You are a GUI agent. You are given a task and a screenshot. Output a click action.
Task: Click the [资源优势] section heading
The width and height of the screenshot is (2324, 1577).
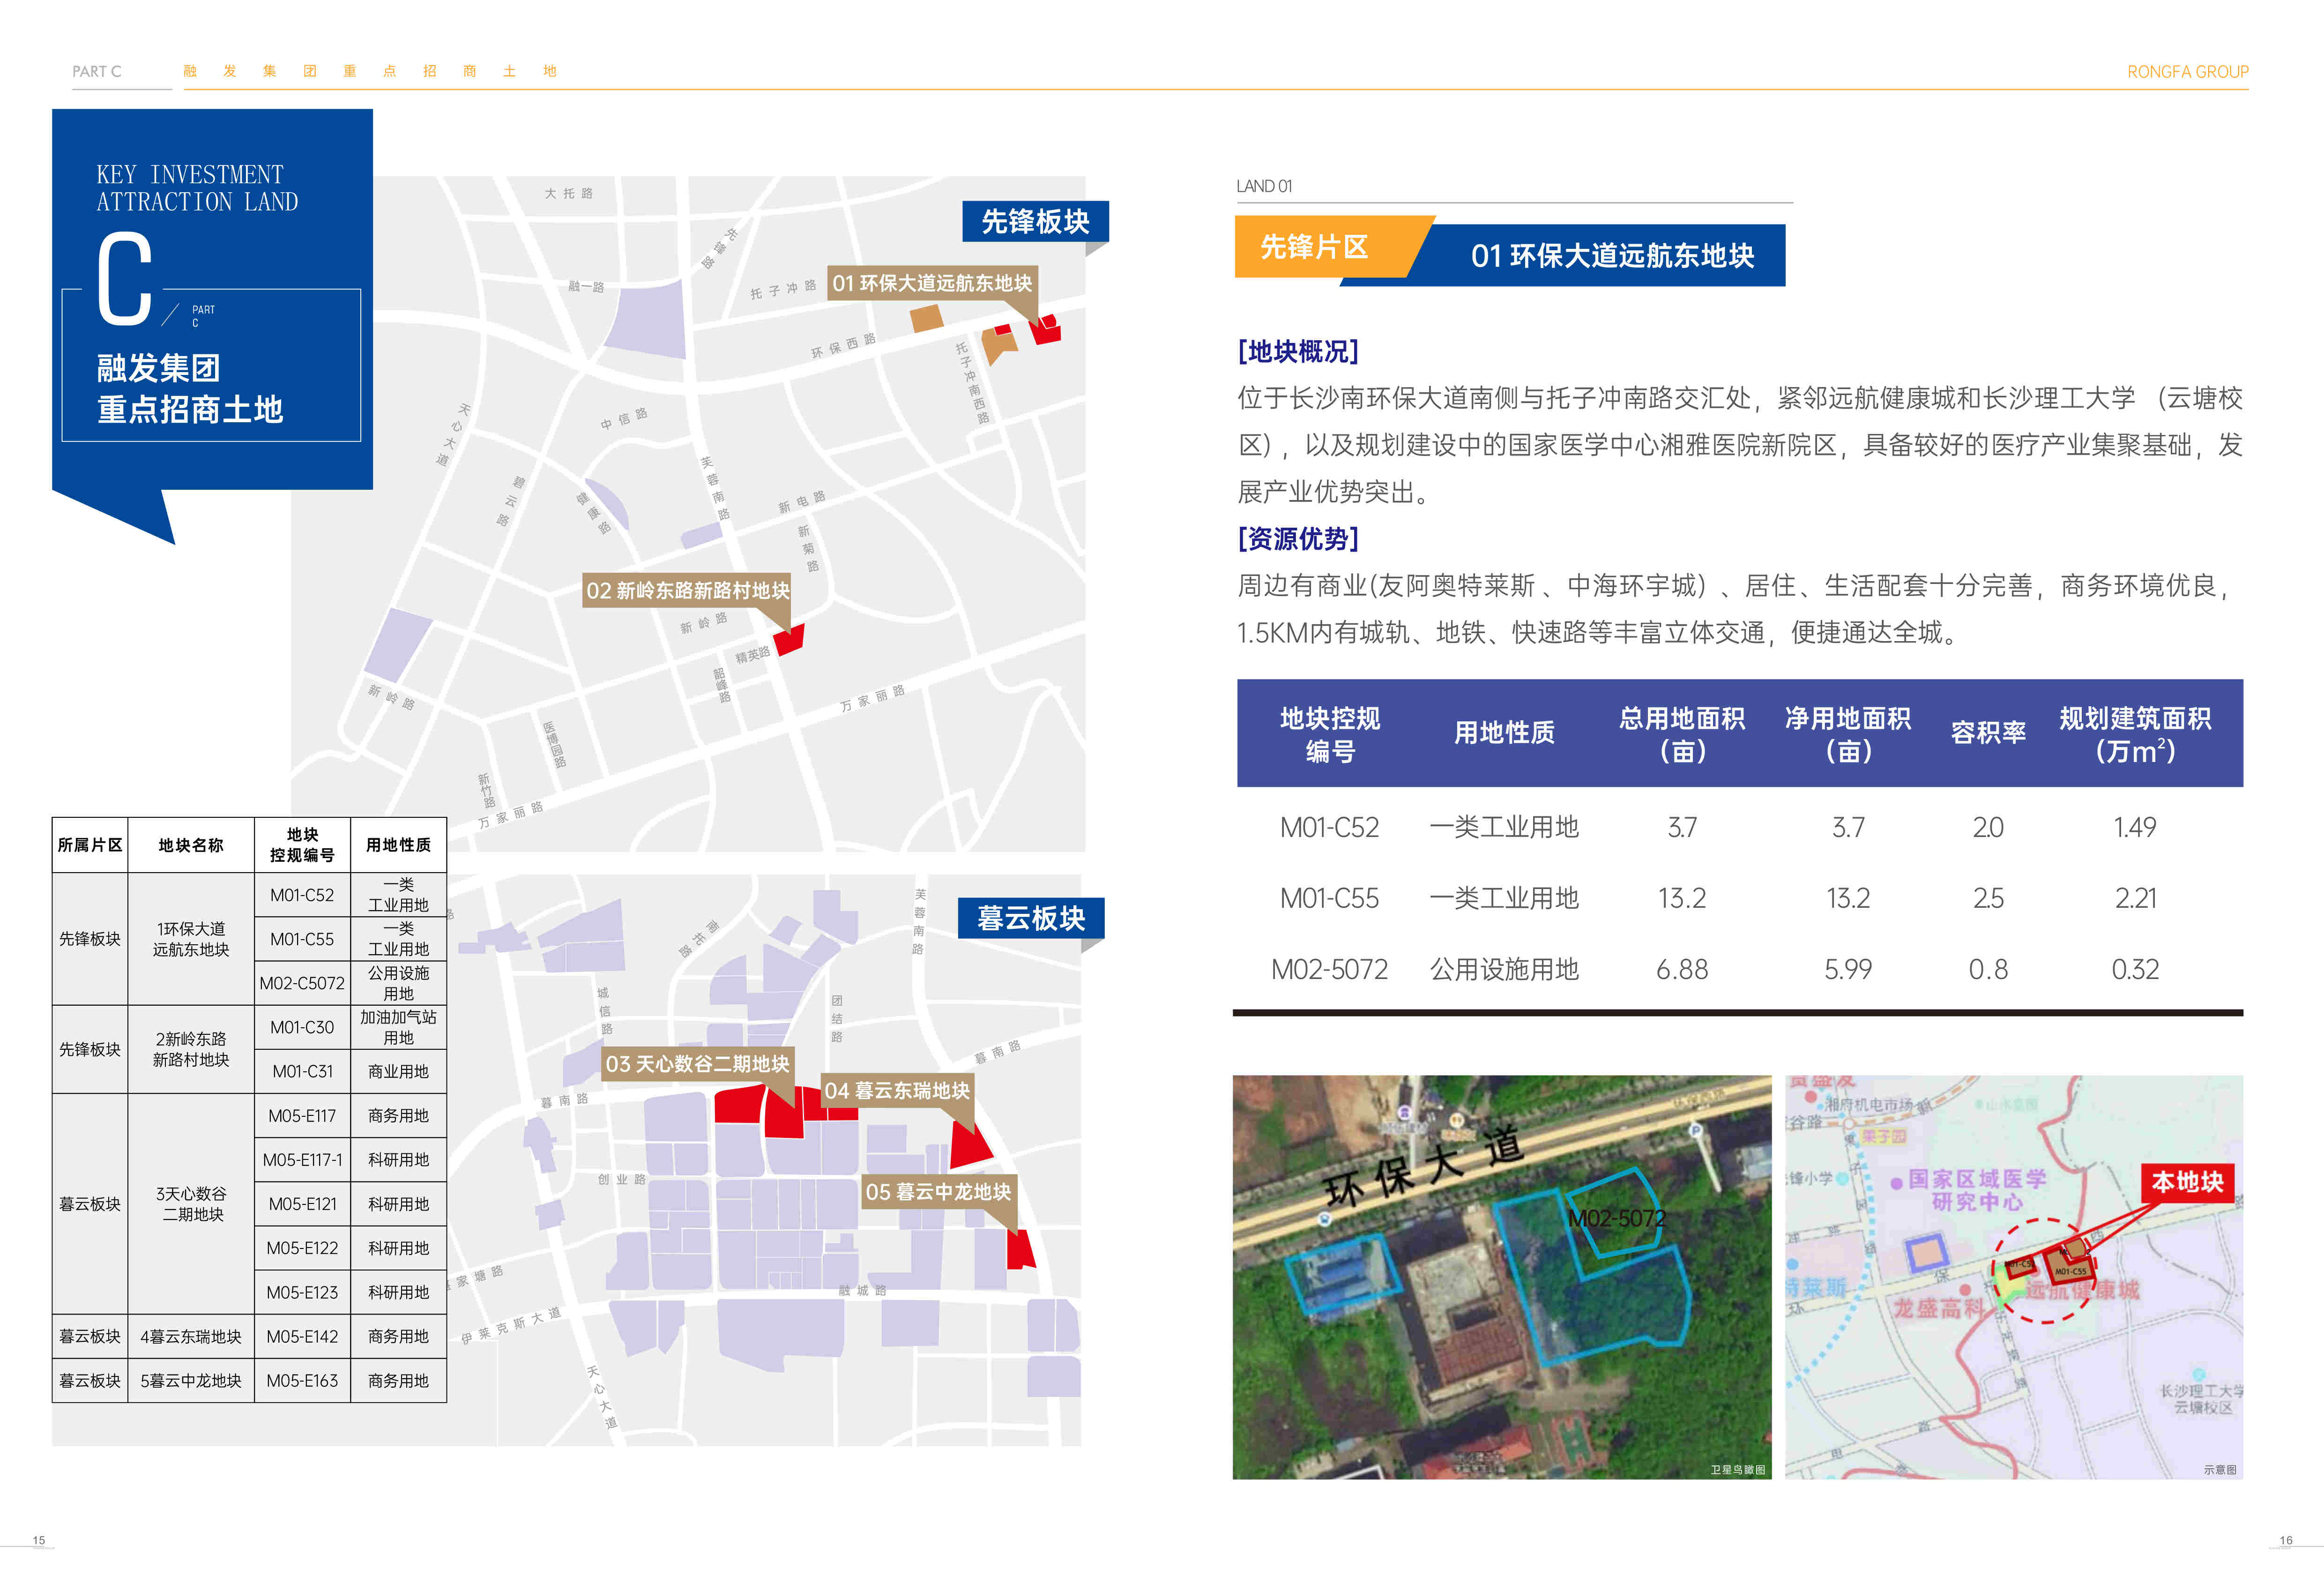(1298, 539)
